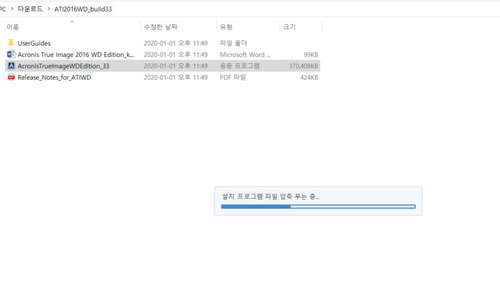500x288 pixels.
Task: Select Release_Notes_for_ATIWD file name
Action: coord(54,77)
